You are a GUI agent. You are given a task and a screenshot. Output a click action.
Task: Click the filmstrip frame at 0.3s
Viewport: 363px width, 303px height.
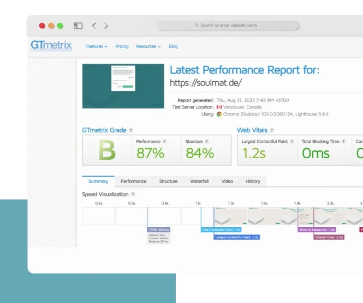(99, 216)
